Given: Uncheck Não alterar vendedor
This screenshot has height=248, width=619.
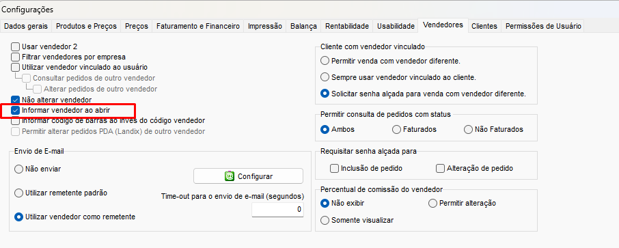Looking at the screenshot, I should click(16, 100).
